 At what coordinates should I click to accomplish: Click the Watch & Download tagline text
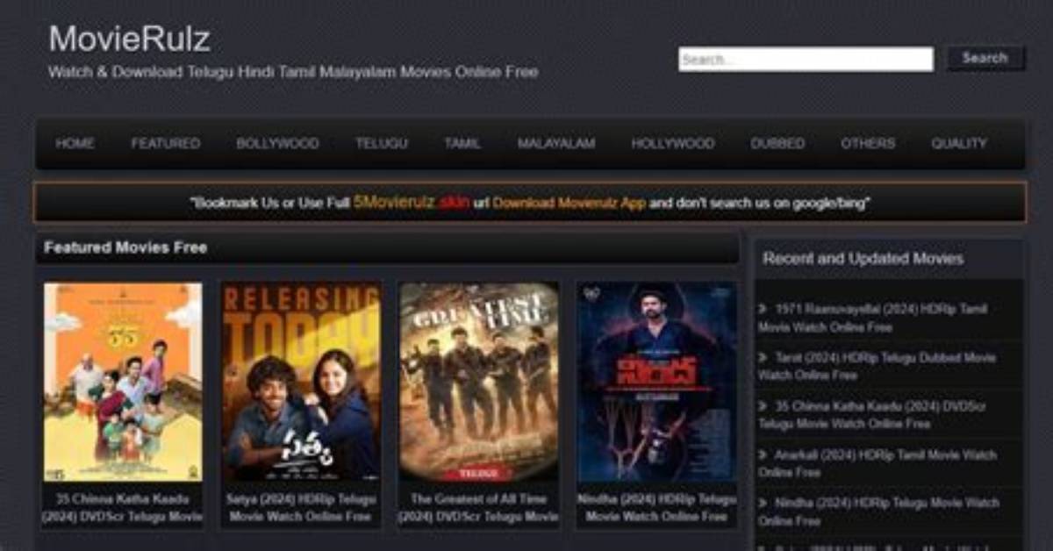(x=293, y=72)
